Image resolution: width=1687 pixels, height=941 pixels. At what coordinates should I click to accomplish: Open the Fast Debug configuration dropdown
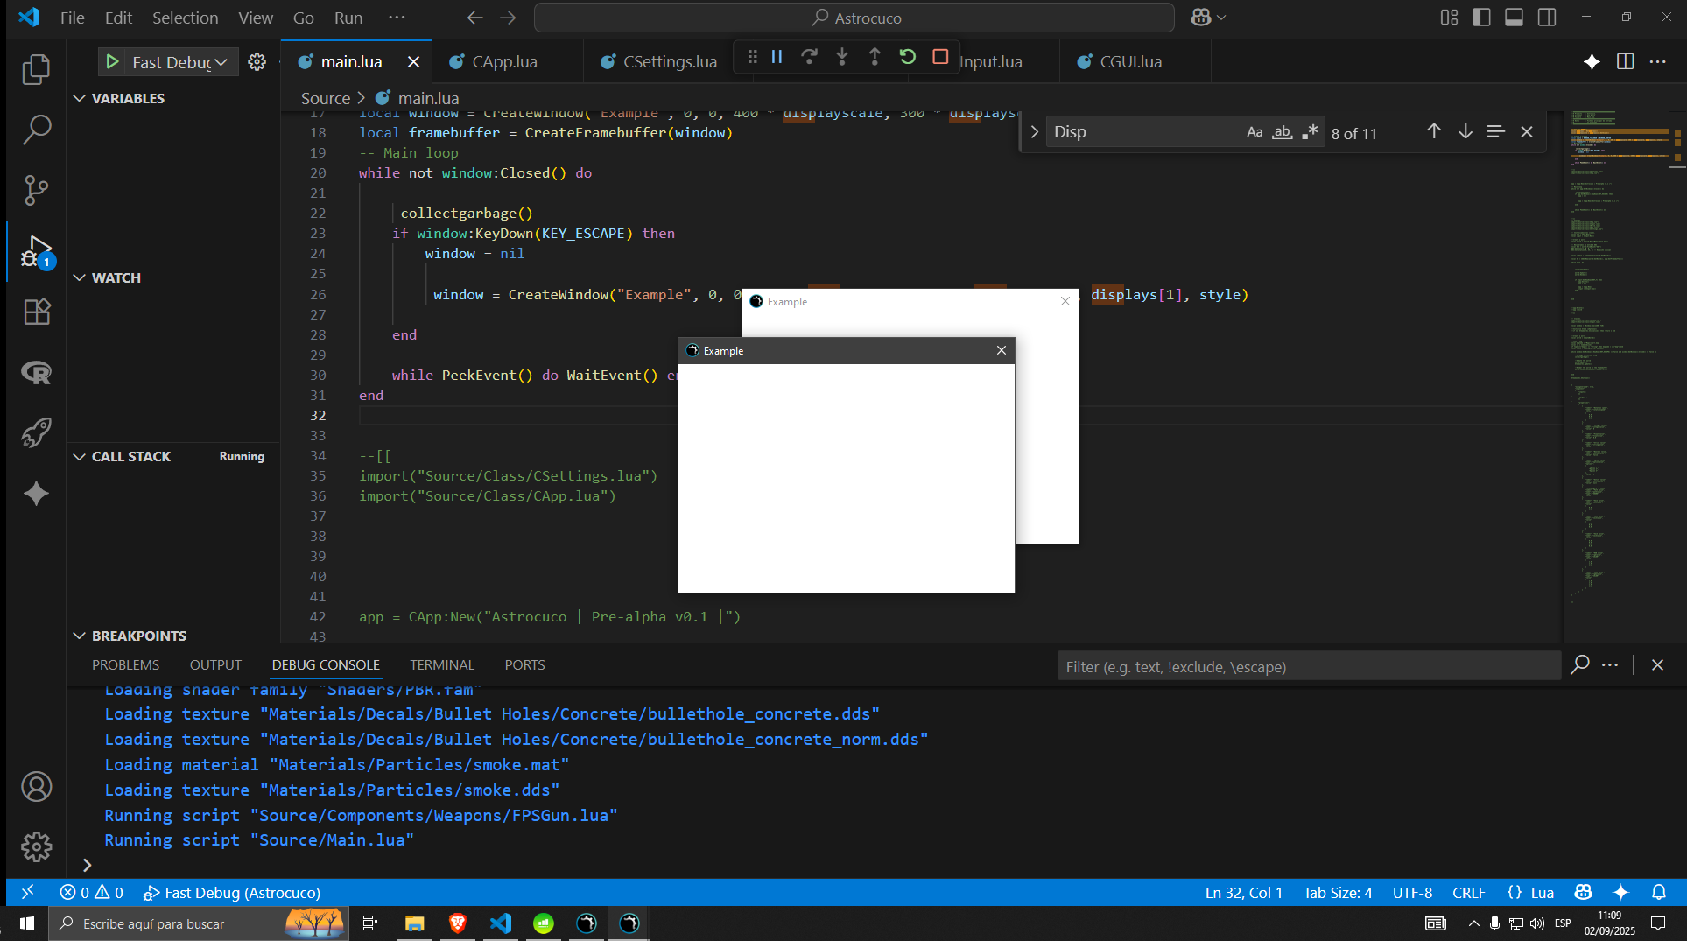coord(221,62)
